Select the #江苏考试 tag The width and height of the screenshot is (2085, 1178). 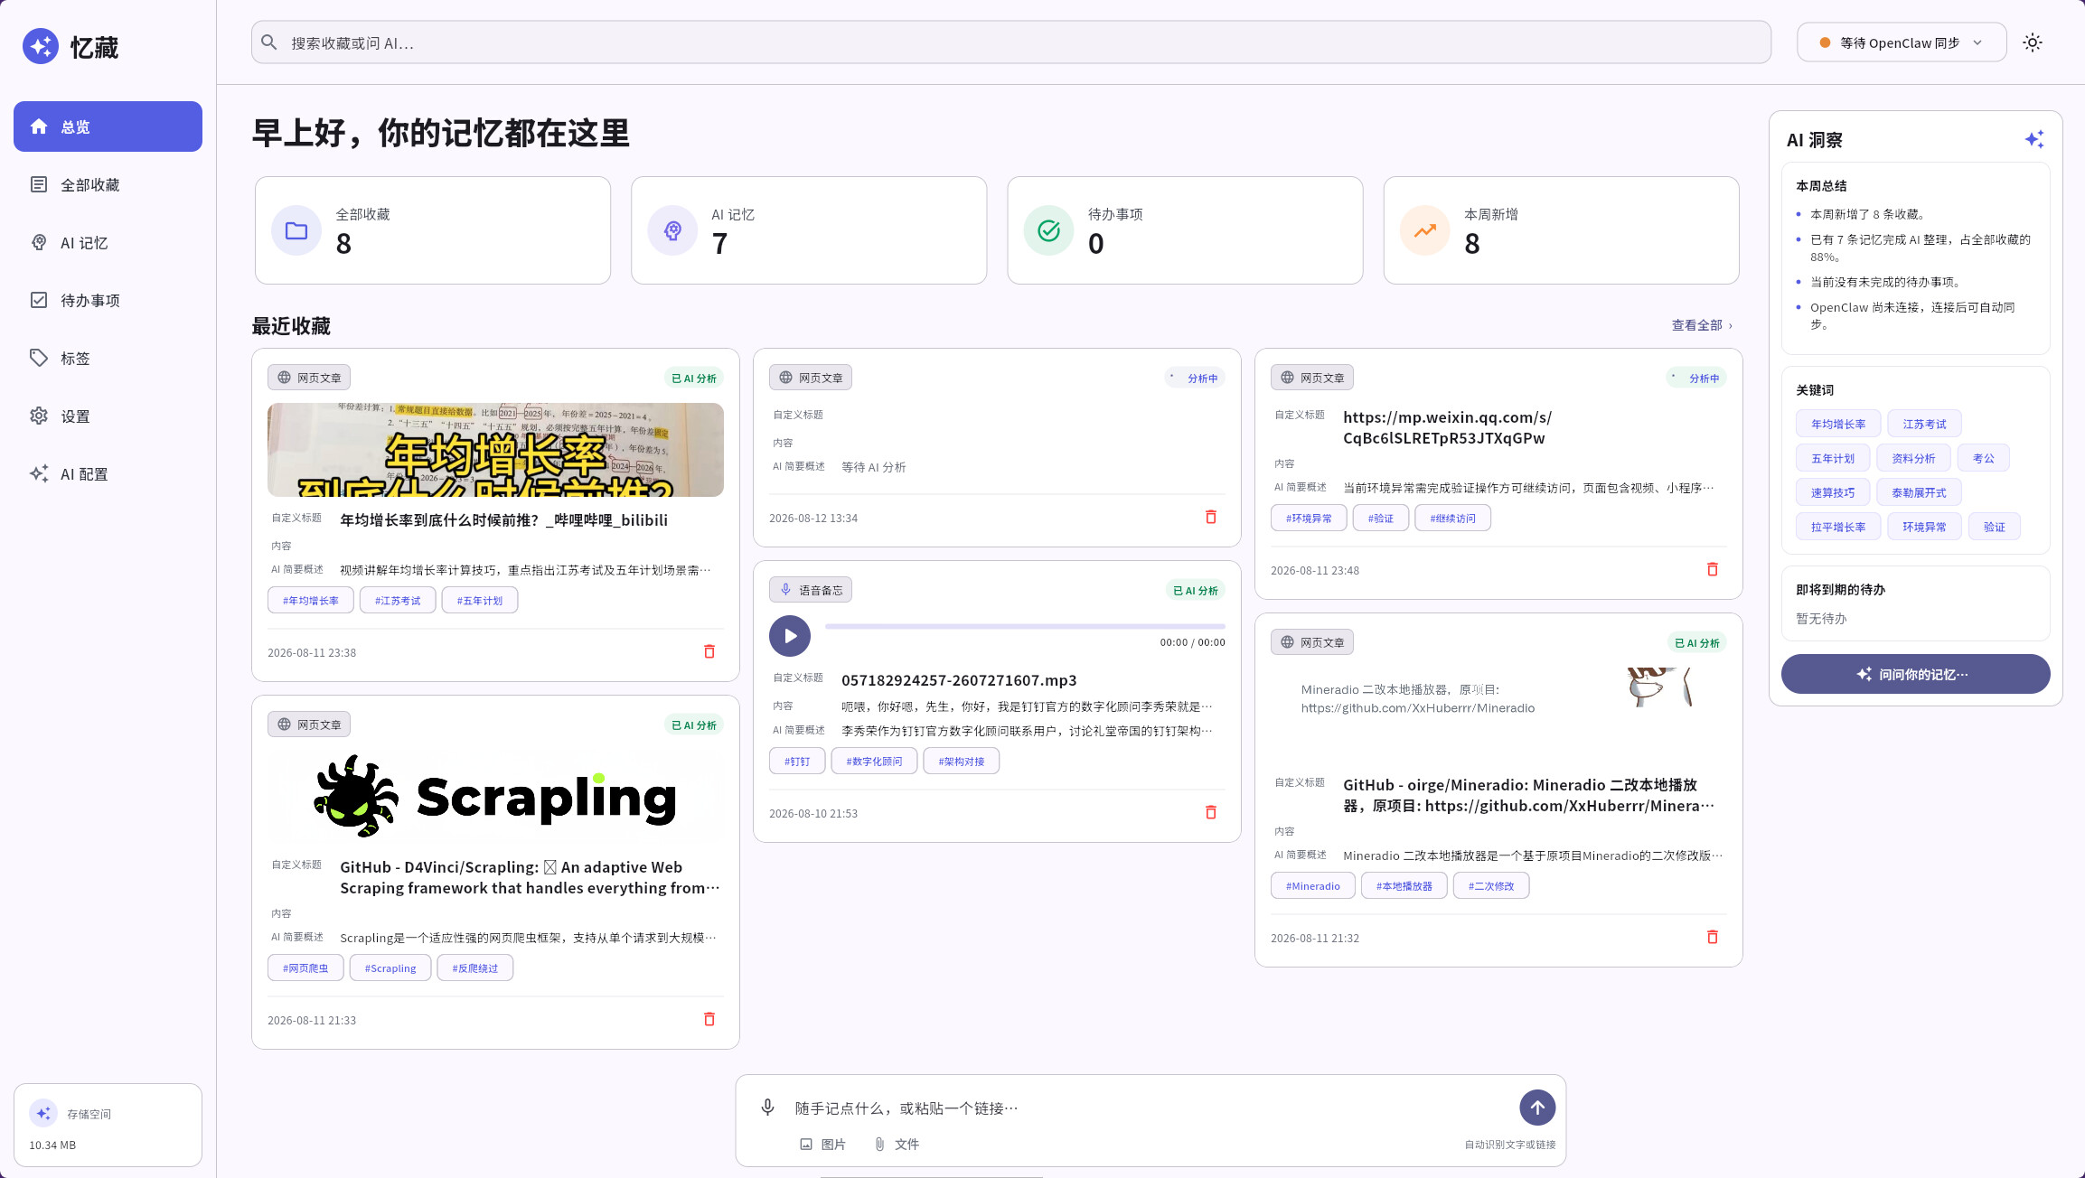[398, 601]
